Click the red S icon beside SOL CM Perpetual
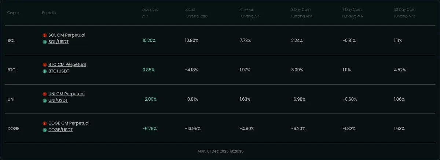The image size is (440, 160). click(45, 36)
